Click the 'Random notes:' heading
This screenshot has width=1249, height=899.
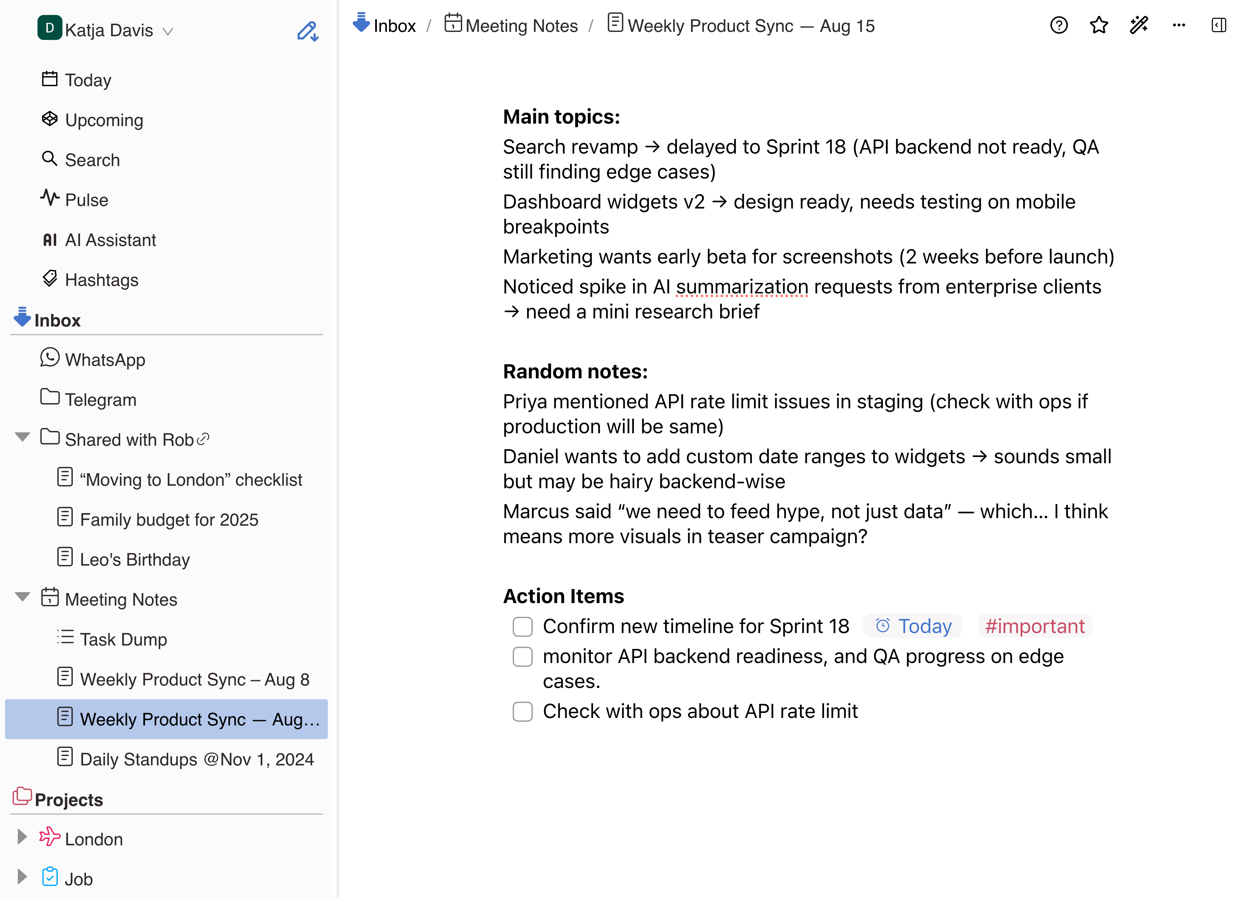click(575, 371)
